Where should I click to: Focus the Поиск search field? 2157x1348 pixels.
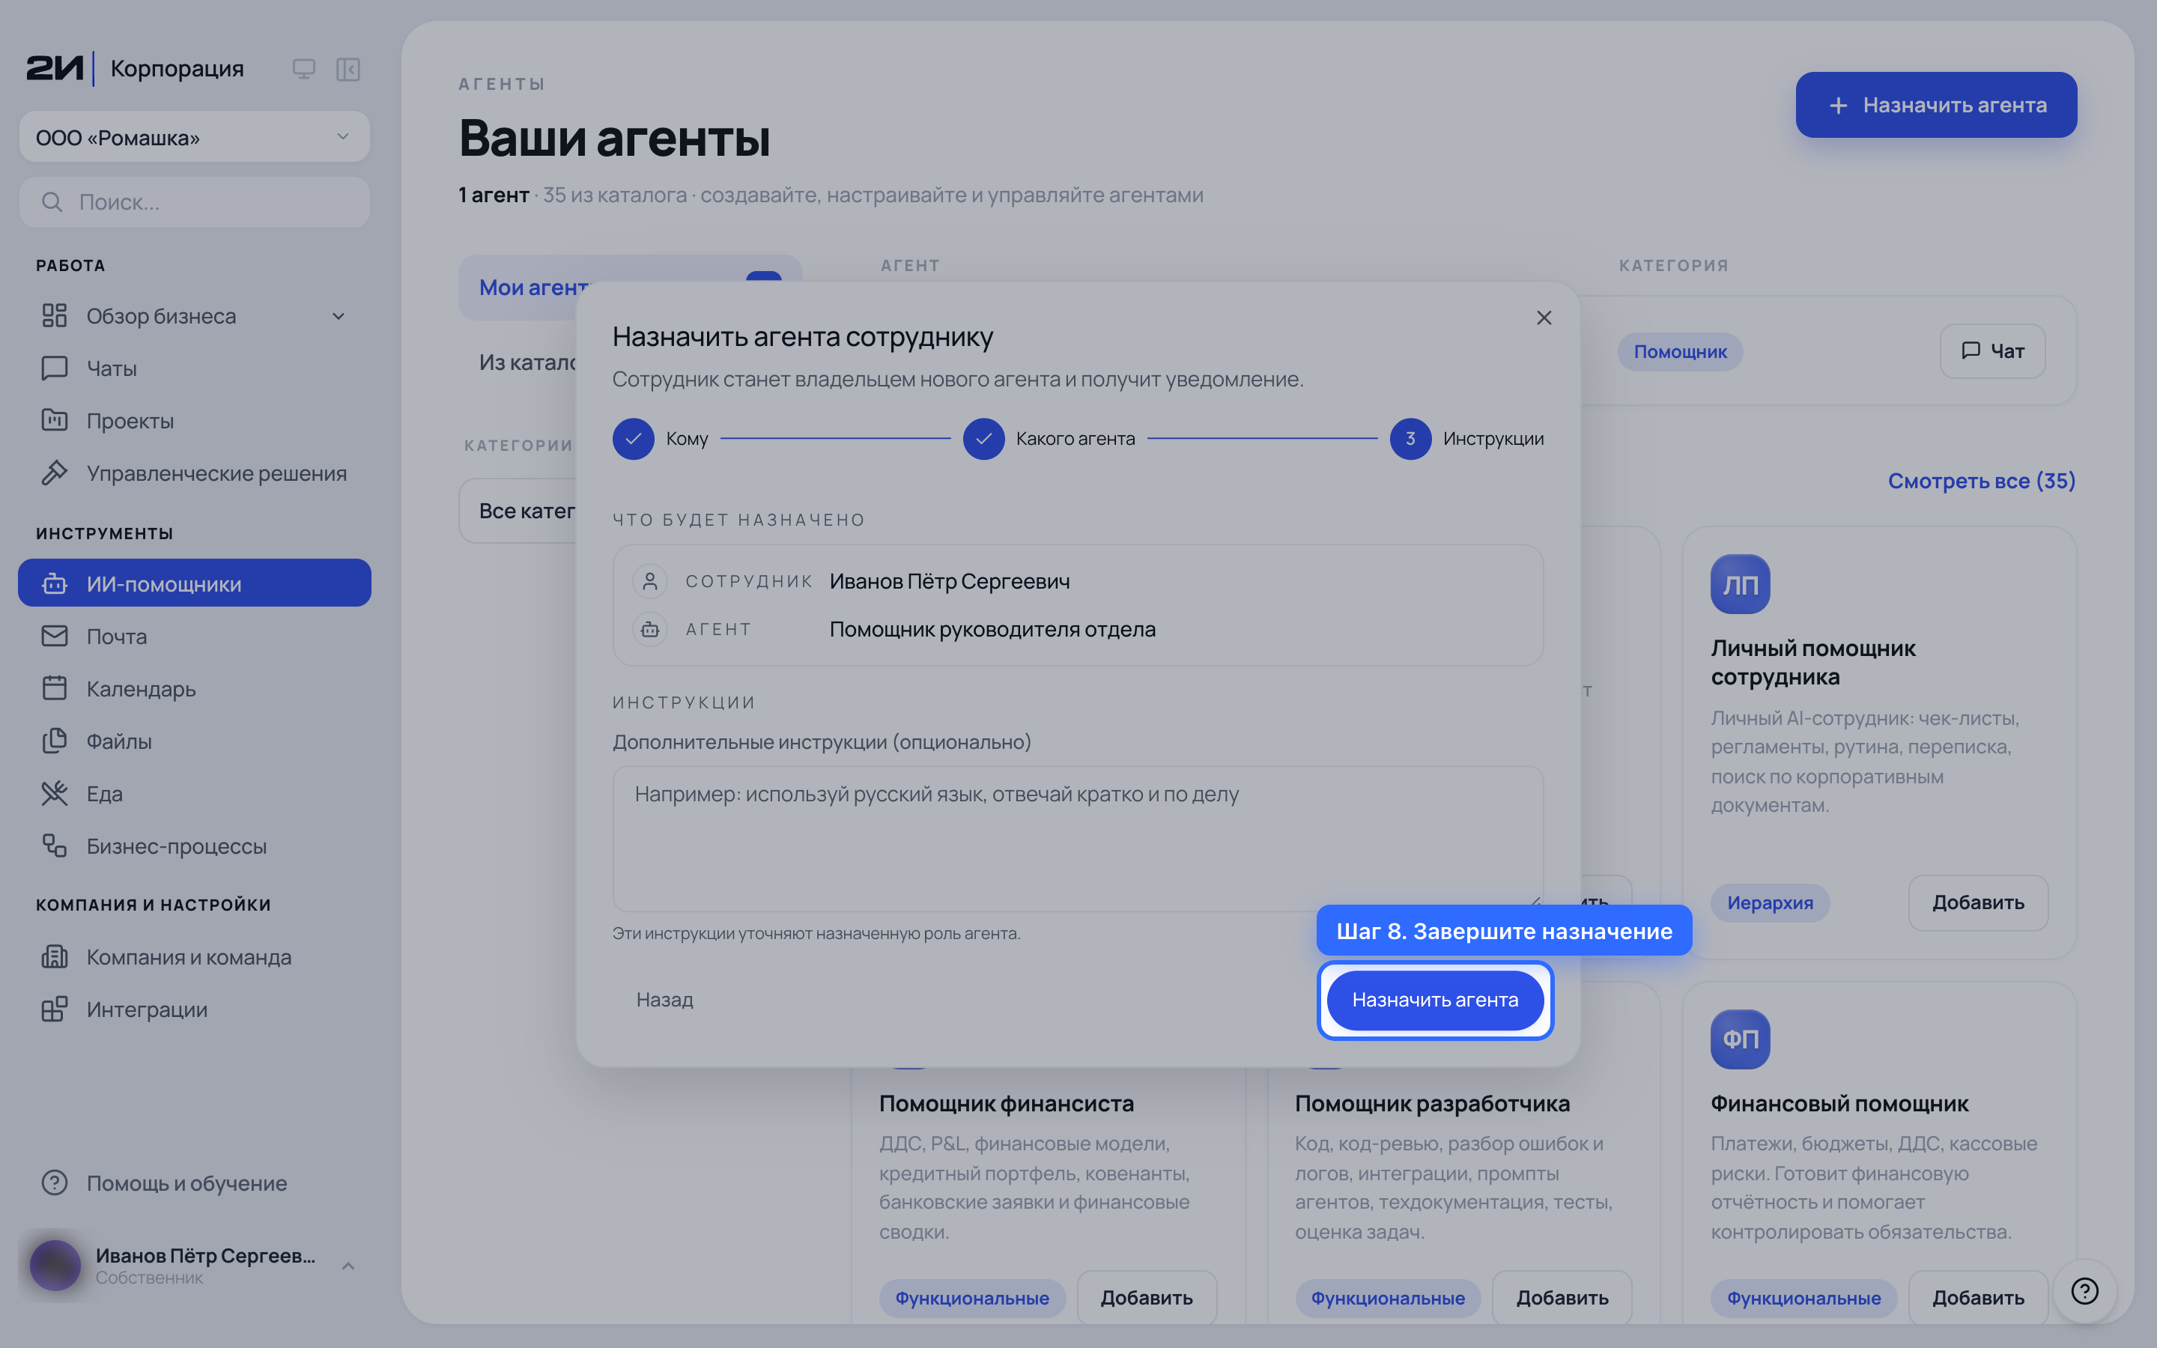194,202
